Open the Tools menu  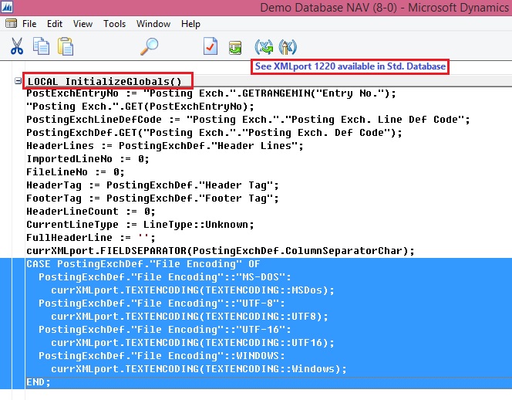(x=114, y=24)
